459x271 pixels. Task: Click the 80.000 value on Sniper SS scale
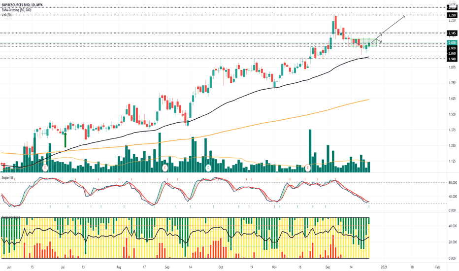coord(452,182)
